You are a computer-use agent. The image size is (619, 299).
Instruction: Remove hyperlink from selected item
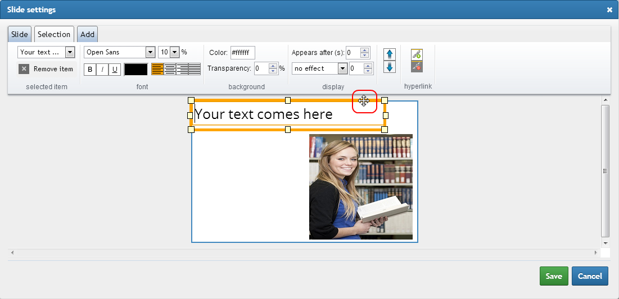(x=417, y=67)
